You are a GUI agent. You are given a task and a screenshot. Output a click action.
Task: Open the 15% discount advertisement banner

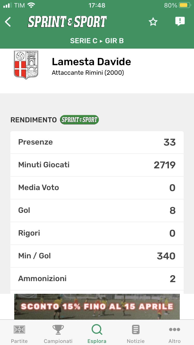97,306
